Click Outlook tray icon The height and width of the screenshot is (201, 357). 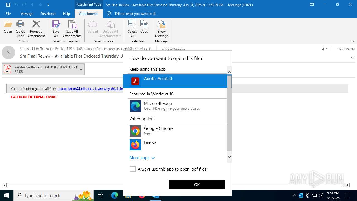[301, 195]
